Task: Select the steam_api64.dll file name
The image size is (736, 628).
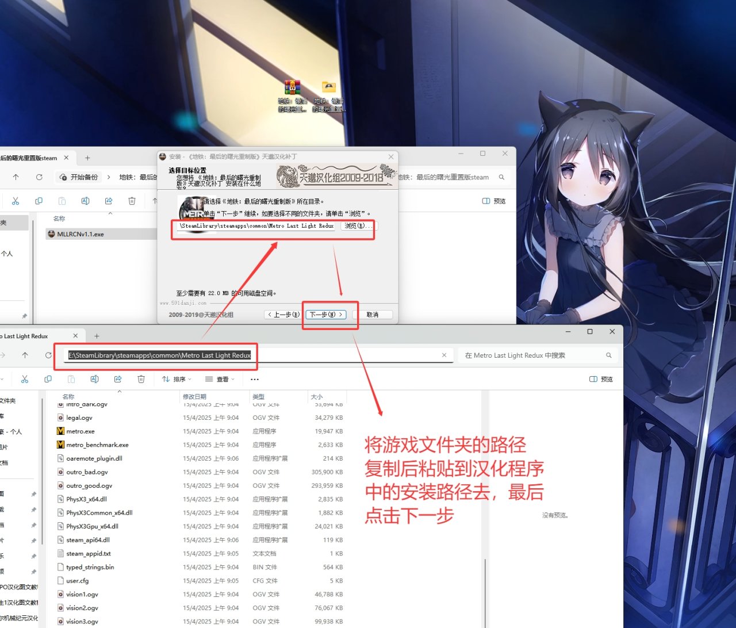Action: (x=88, y=540)
